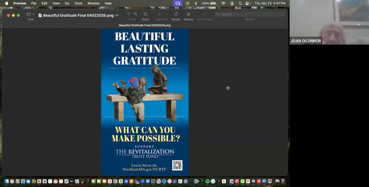Open Photos from the Dock
The image size is (369, 187).
point(39,181)
